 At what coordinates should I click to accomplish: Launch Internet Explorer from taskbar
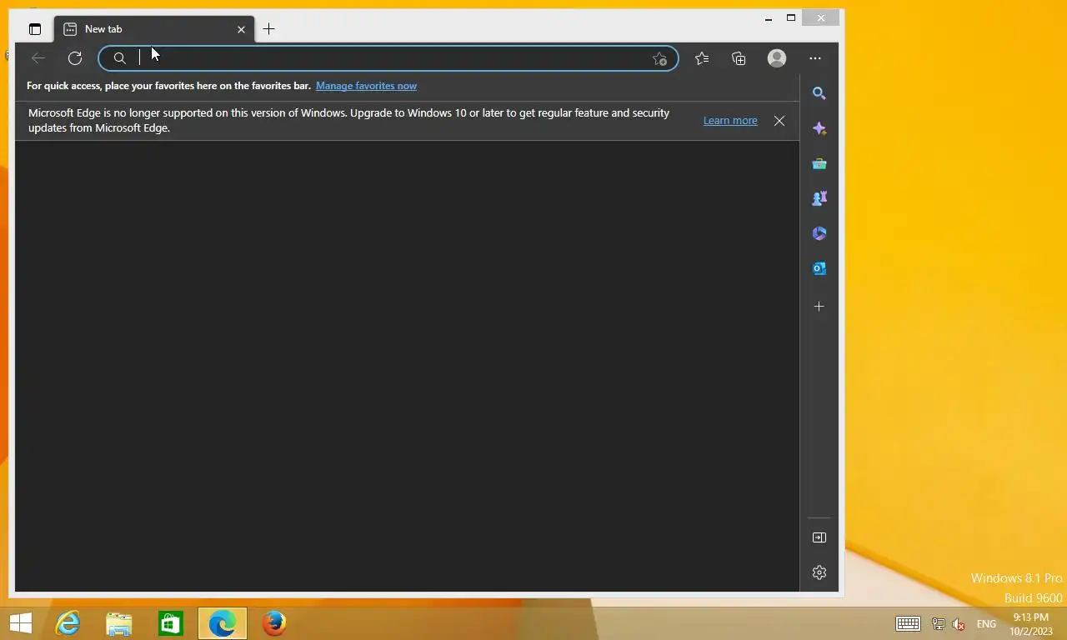[x=68, y=623]
